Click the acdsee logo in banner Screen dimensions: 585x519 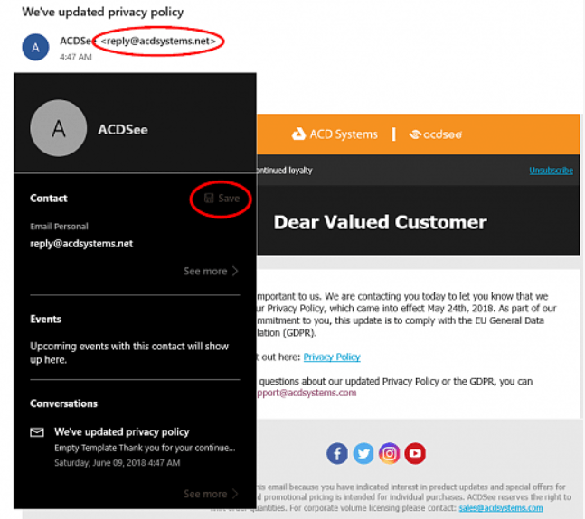436,134
